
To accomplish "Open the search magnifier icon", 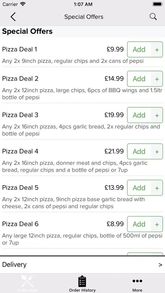I will coord(153,17).
